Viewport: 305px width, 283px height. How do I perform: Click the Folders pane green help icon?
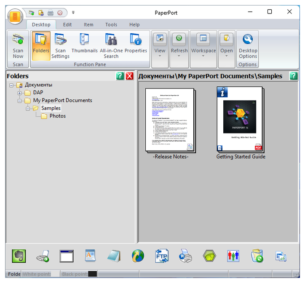(x=120, y=76)
